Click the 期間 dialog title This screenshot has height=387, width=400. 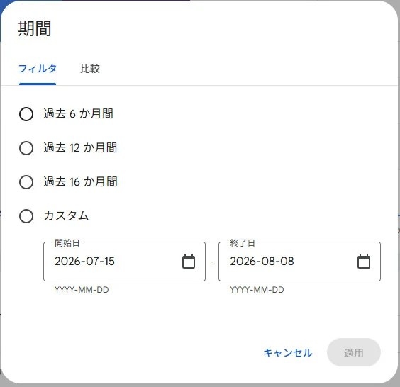click(x=35, y=28)
